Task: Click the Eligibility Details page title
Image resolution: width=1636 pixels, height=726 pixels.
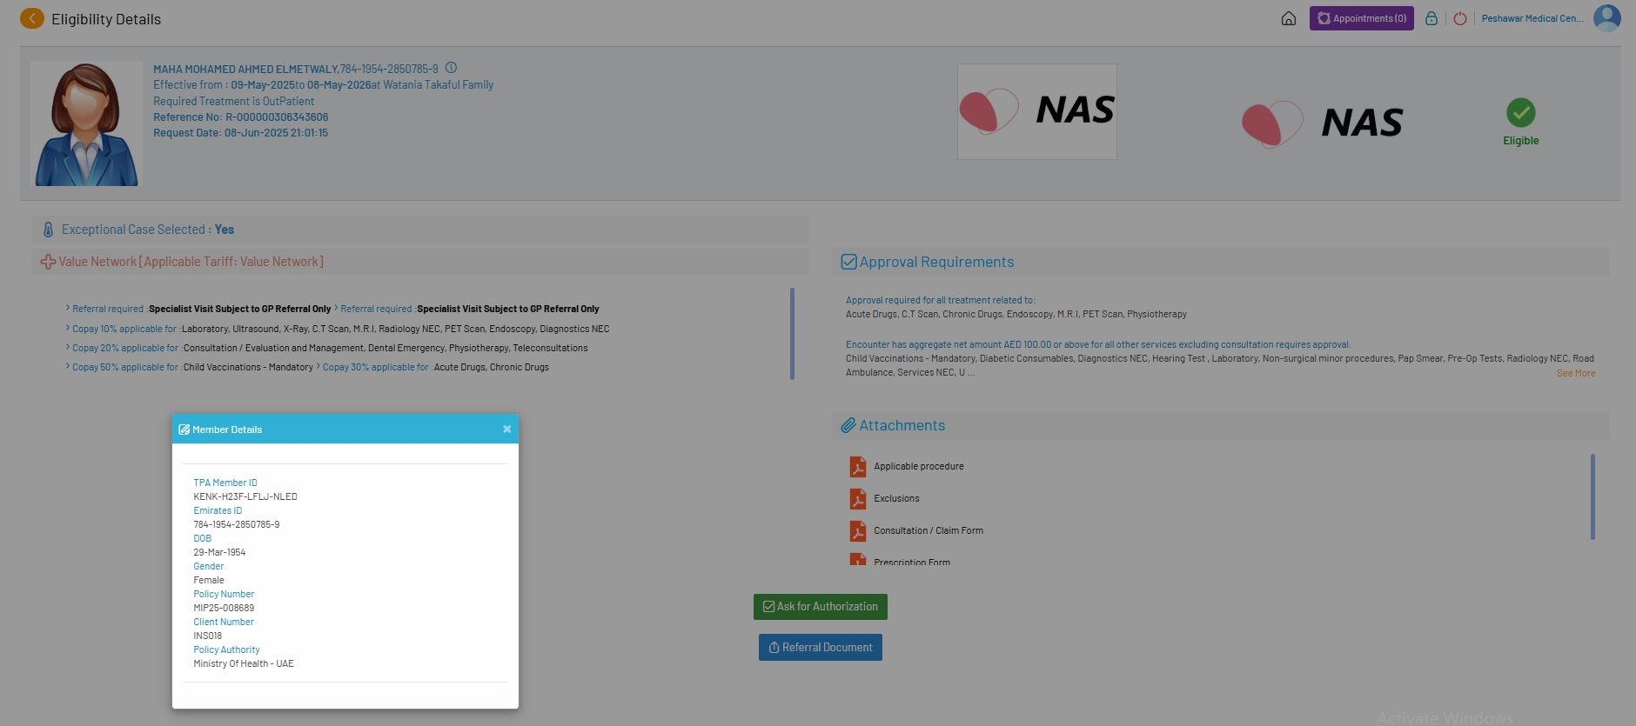Action: (106, 19)
